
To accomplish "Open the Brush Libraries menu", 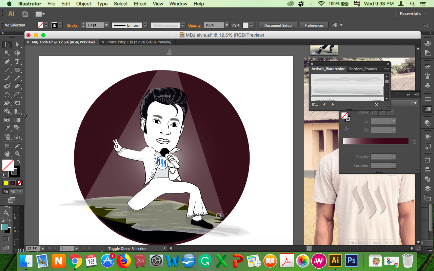I will (x=315, y=104).
